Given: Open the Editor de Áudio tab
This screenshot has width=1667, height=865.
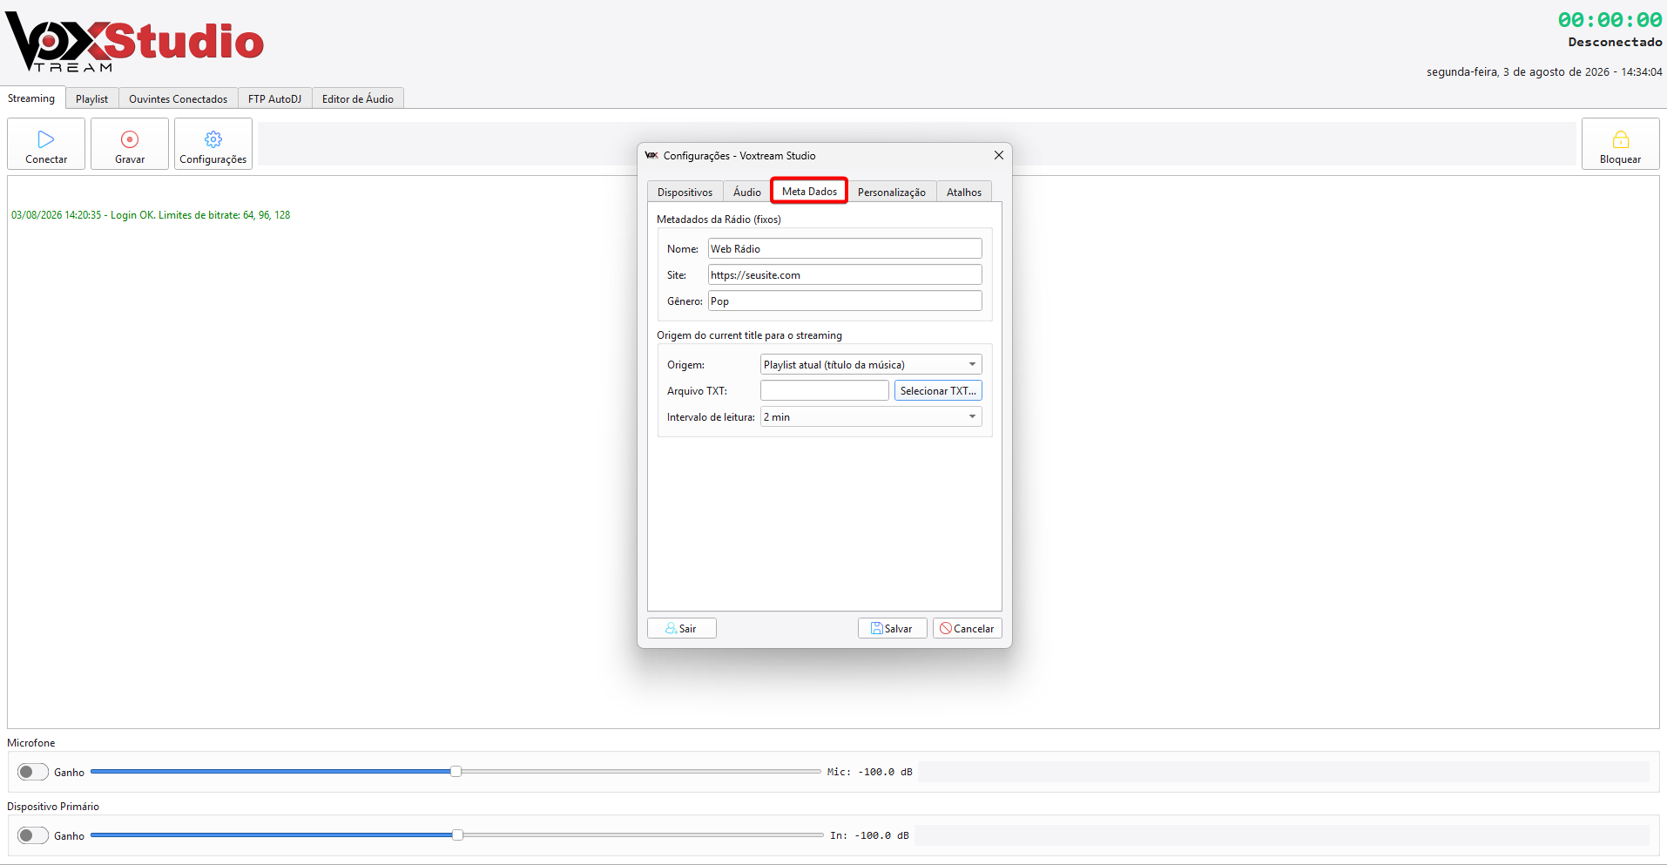Looking at the screenshot, I should tap(358, 98).
